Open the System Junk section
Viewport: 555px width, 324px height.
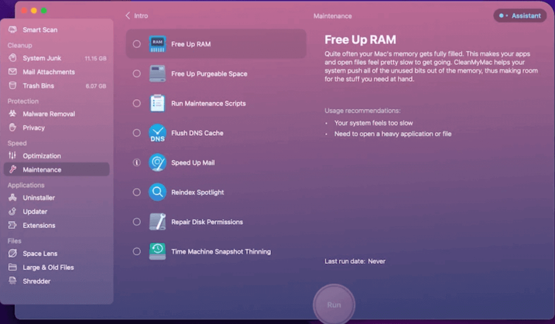pyautogui.click(x=56, y=58)
